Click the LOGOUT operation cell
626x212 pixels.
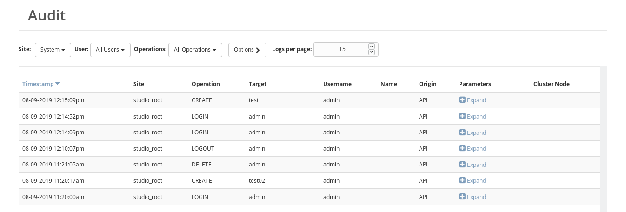[203, 149]
